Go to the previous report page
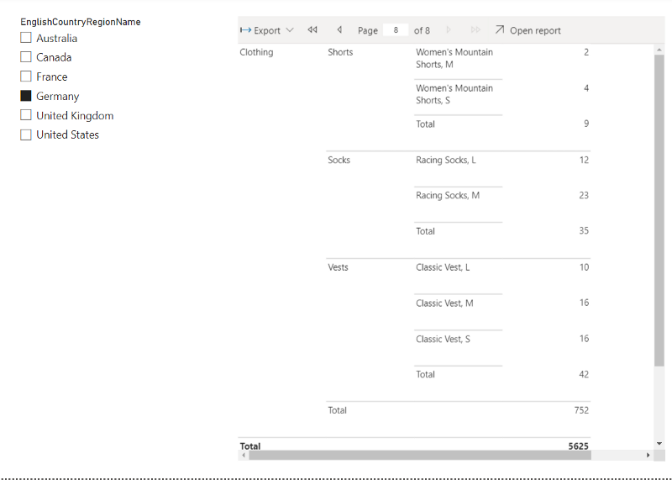672x480 pixels. coord(339,30)
